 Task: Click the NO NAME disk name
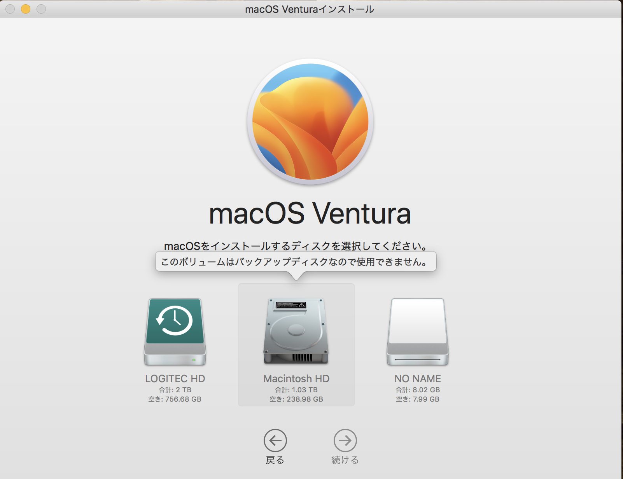pyautogui.click(x=418, y=379)
